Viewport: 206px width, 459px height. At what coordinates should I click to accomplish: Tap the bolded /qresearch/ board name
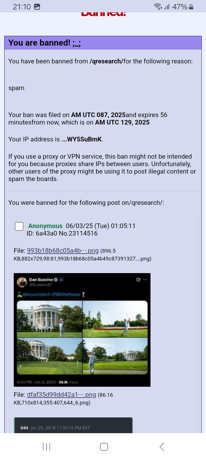coord(106,61)
